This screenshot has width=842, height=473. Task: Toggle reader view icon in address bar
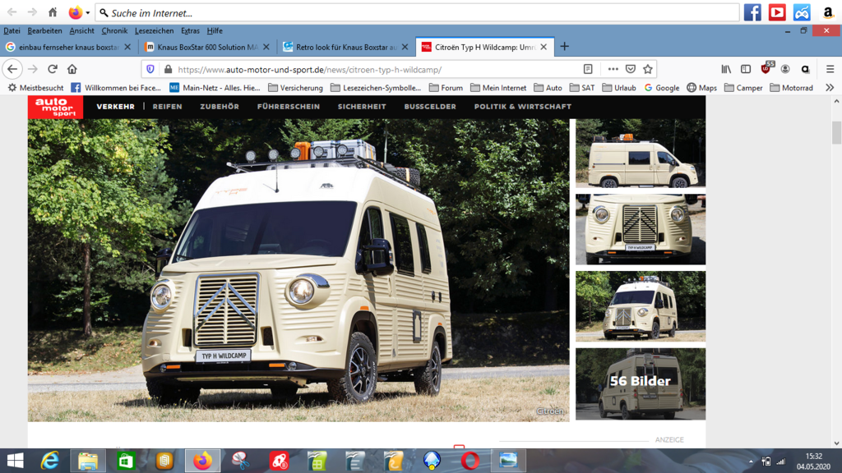coord(588,69)
